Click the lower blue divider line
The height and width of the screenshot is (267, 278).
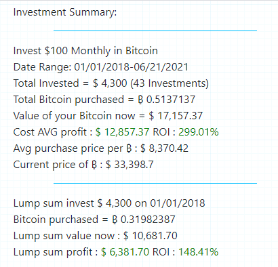coord(155,183)
